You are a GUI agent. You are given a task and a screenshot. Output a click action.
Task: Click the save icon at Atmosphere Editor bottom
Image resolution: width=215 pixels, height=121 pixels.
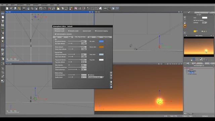pyautogui.click(x=111, y=87)
